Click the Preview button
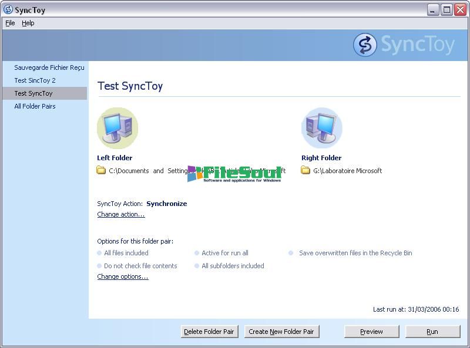Screen dimensions: 470x348 (x=372, y=332)
